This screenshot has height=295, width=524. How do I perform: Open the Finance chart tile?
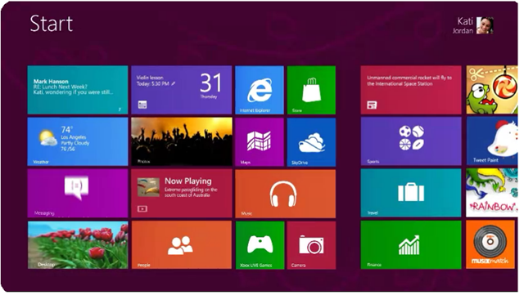411,245
